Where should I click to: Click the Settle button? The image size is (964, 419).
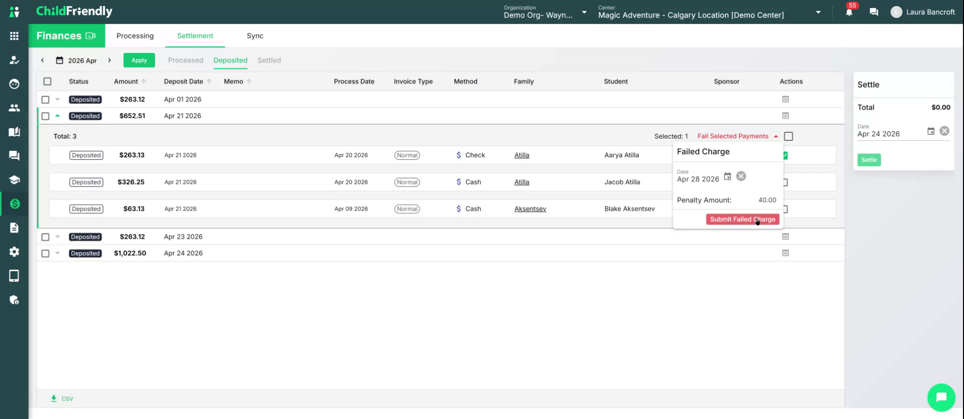pos(869,160)
